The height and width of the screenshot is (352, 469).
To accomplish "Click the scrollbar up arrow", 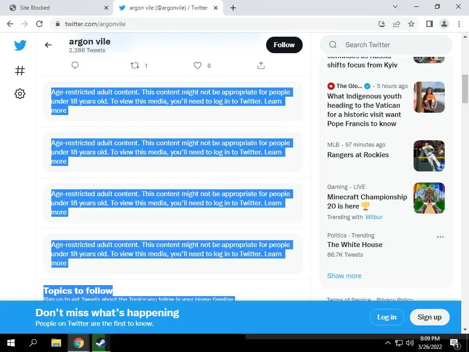I will (x=465, y=37).
